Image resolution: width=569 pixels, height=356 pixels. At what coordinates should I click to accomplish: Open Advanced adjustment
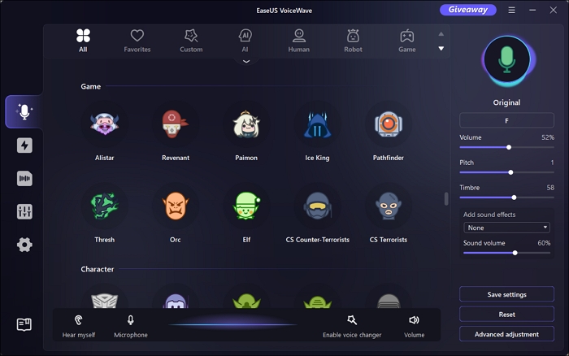pos(506,334)
